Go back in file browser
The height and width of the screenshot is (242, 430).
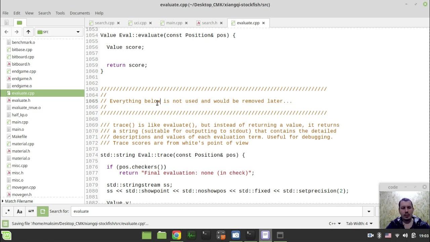6,32
